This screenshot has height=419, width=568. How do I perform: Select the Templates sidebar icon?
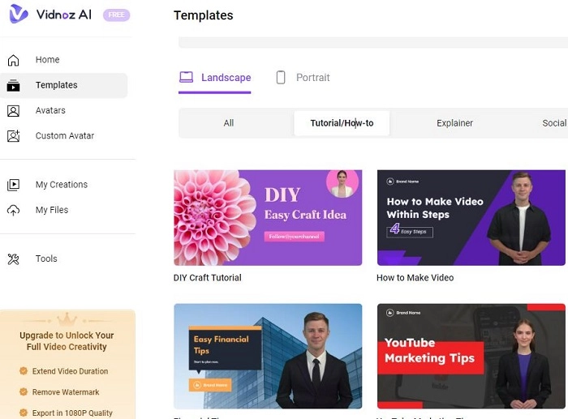click(13, 85)
